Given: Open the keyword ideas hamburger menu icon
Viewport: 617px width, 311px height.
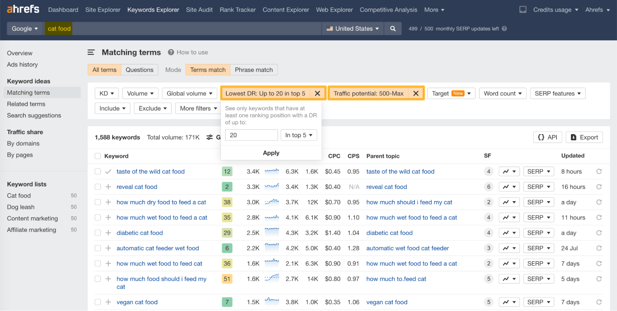Looking at the screenshot, I should [91, 52].
